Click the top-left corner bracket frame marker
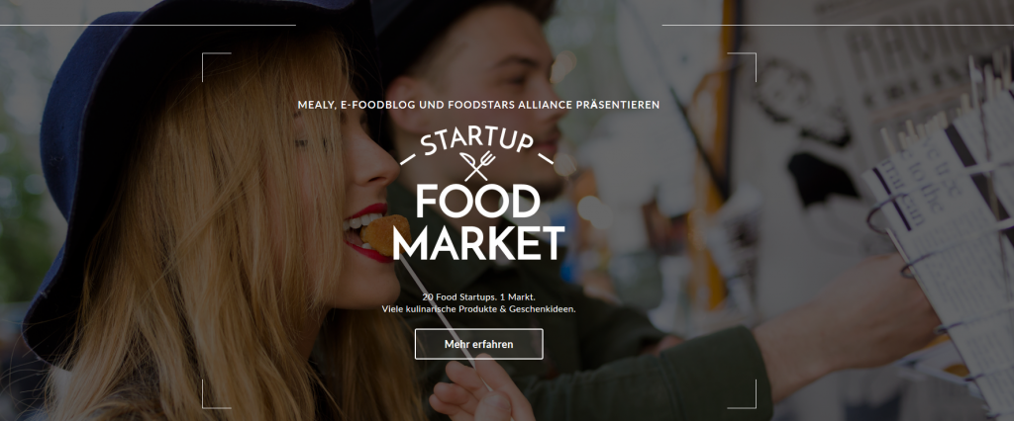This screenshot has height=421, width=1014. (x=216, y=67)
